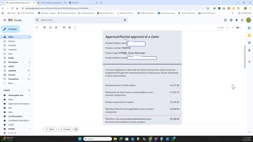Open the three-dot More actions menu
The image size is (253, 142).
click(x=75, y=27)
